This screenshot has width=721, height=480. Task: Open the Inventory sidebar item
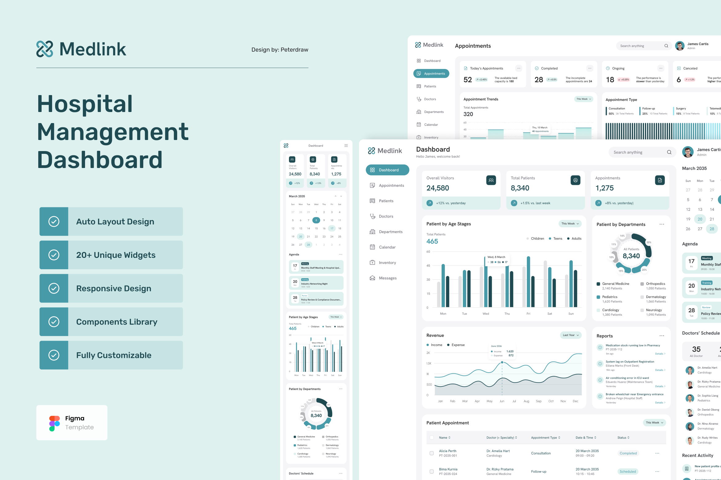[387, 262]
